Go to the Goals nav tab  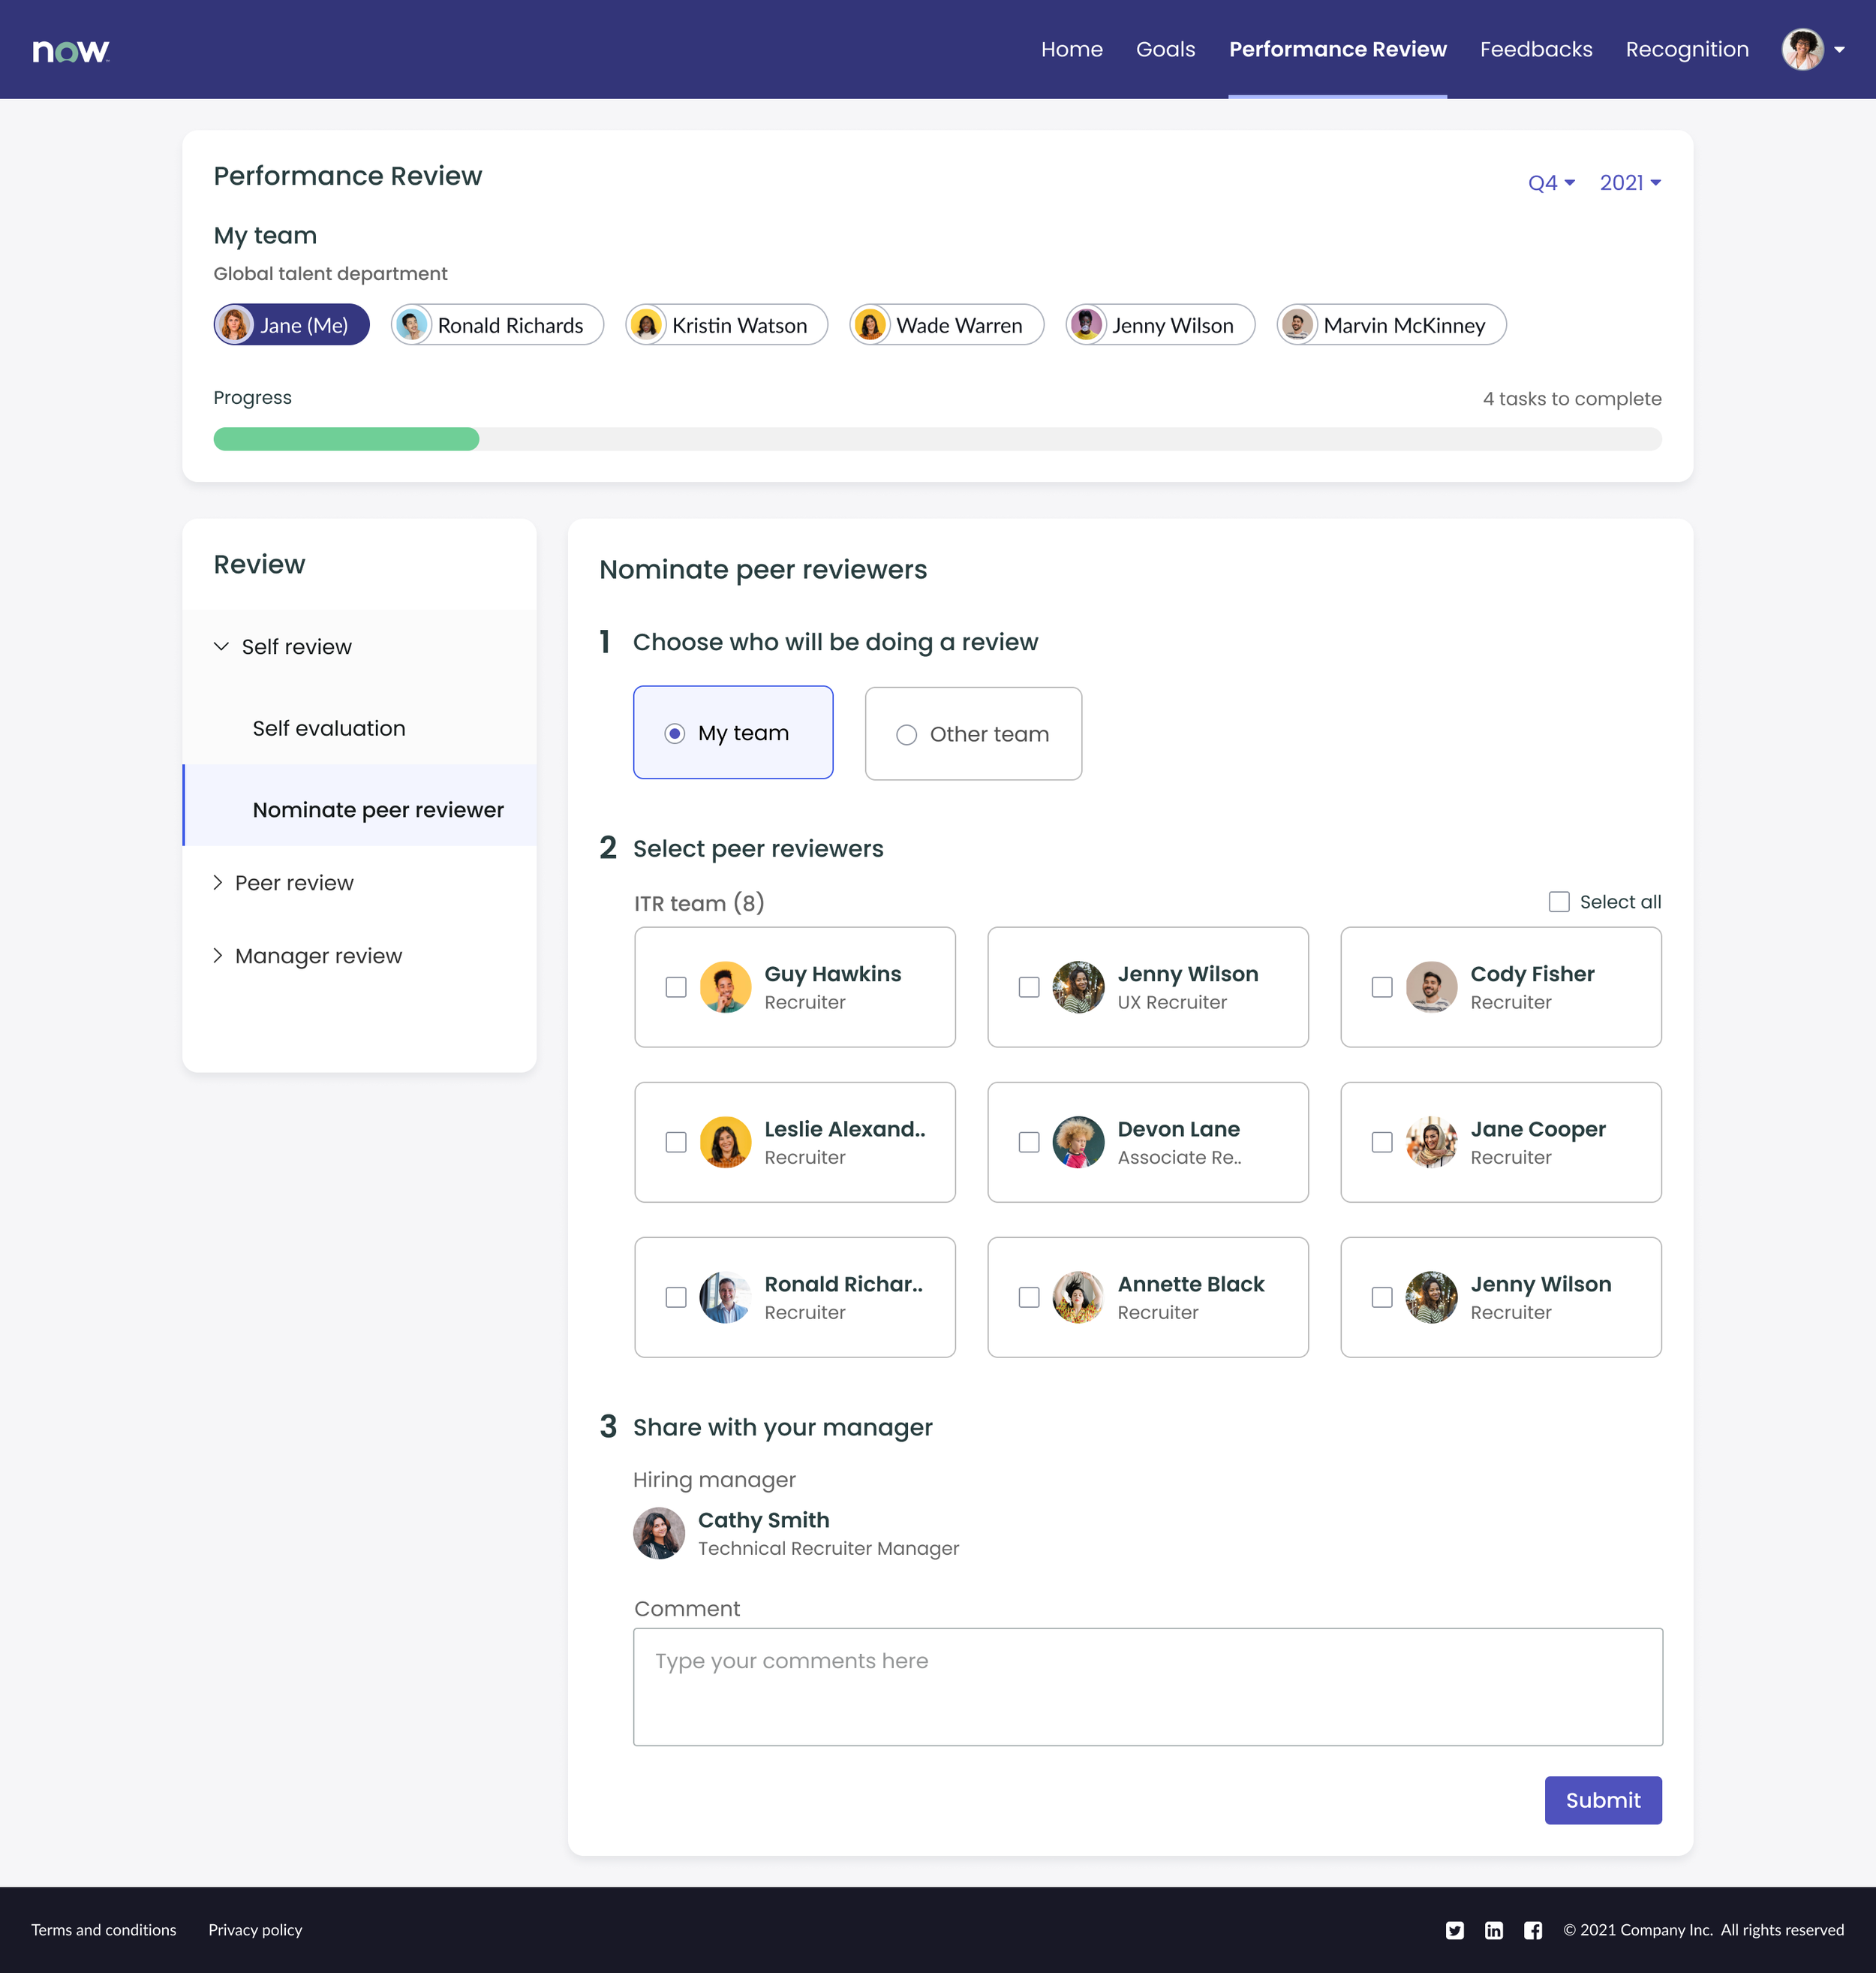1165,49
